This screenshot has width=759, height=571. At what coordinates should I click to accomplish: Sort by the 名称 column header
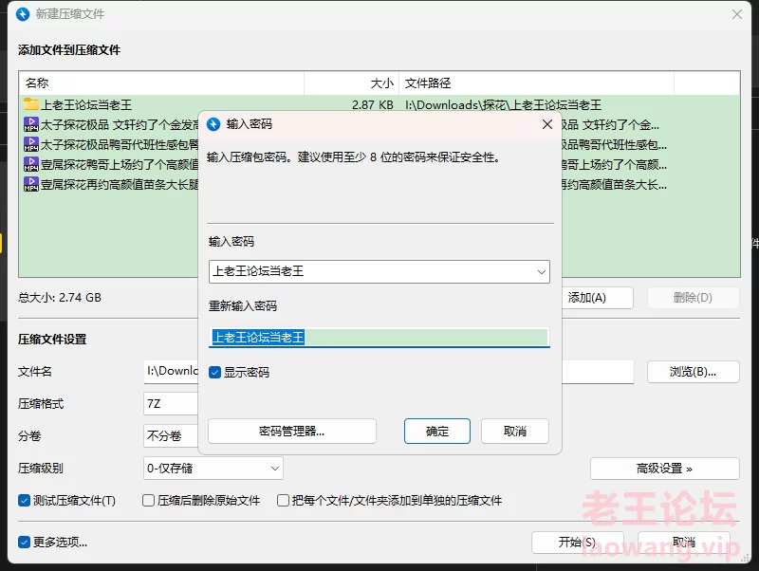pyautogui.click(x=161, y=83)
